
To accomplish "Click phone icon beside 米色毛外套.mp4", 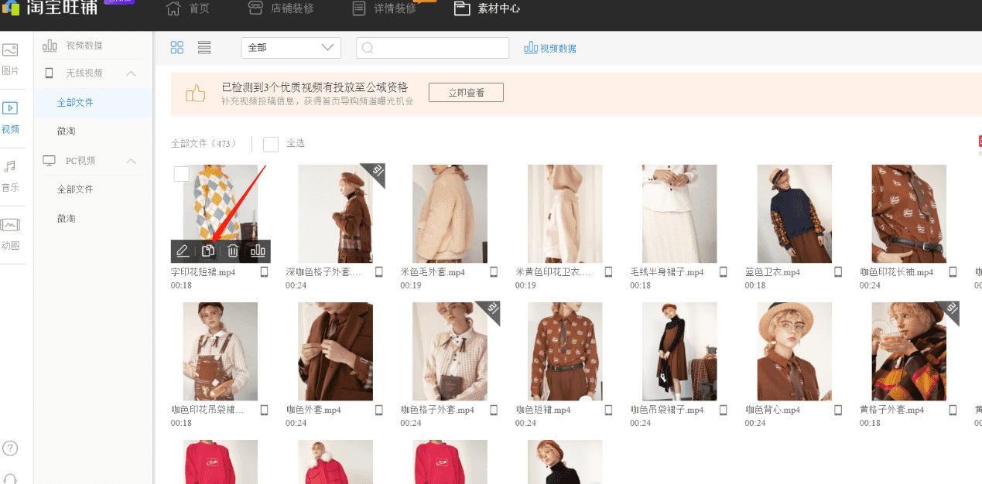I will coord(494,272).
